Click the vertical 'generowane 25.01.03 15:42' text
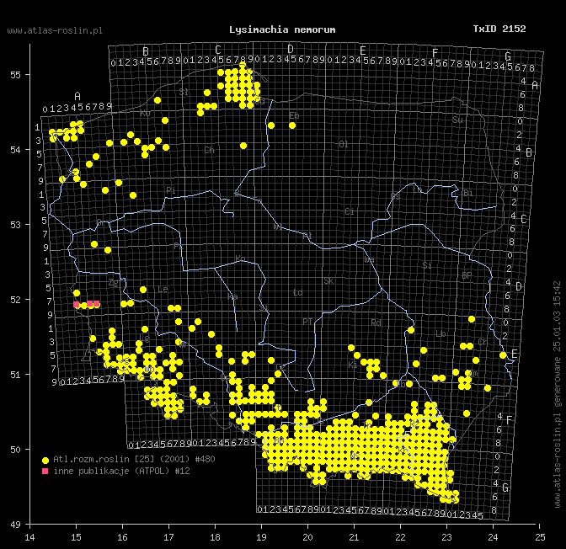Viewport: 566px width, 549px height. click(558, 344)
